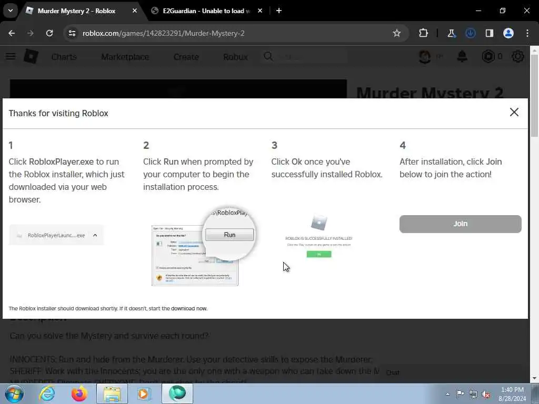The image size is (539, 404).
Task: Open a new browser tab
Action: pos(279,11)
